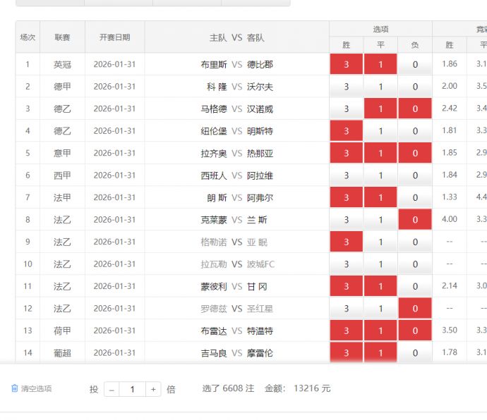Select win (3) for 克莱蒙 vs 兰斯
The height and width of the screenshot is (420, 487).
point(347,220)
